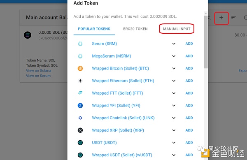Click the Token Name: SOL text

coord(41,60)
